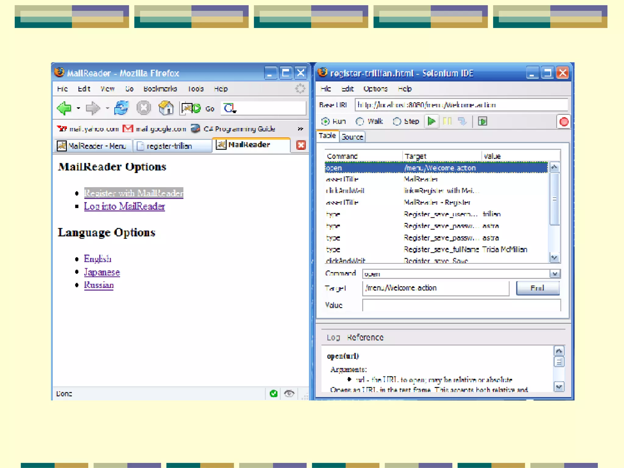Click the Firefox Back arrow
Viewport: 624px width, 468px height.
[64, 108]
